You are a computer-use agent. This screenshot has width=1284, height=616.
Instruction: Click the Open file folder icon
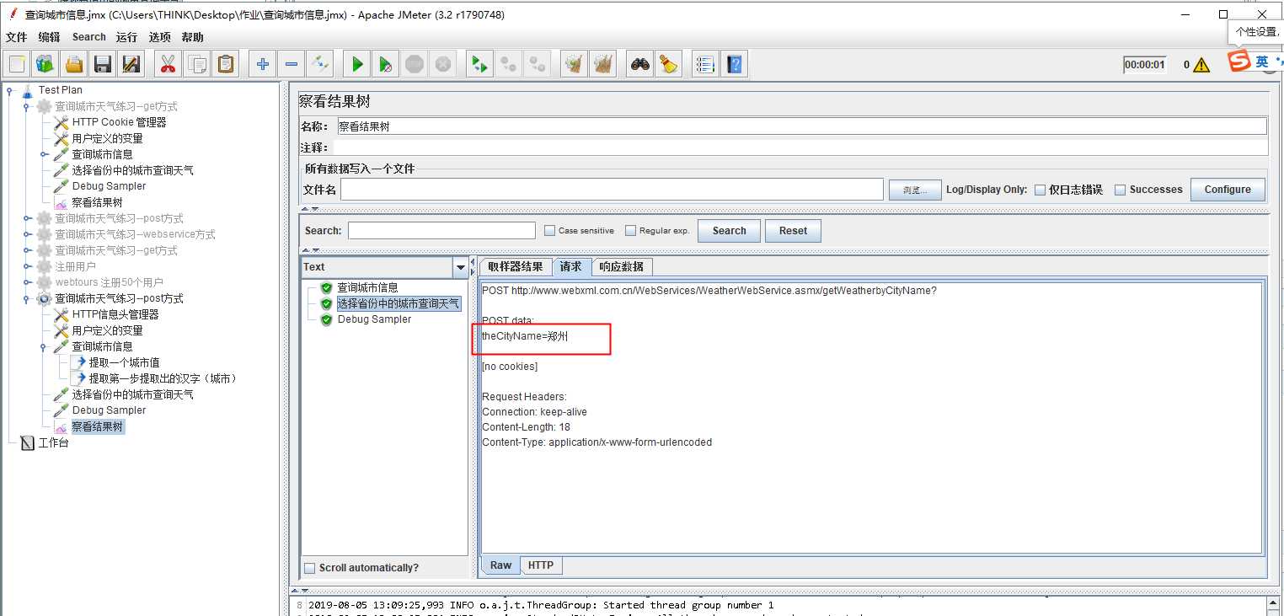coord(74,64)
